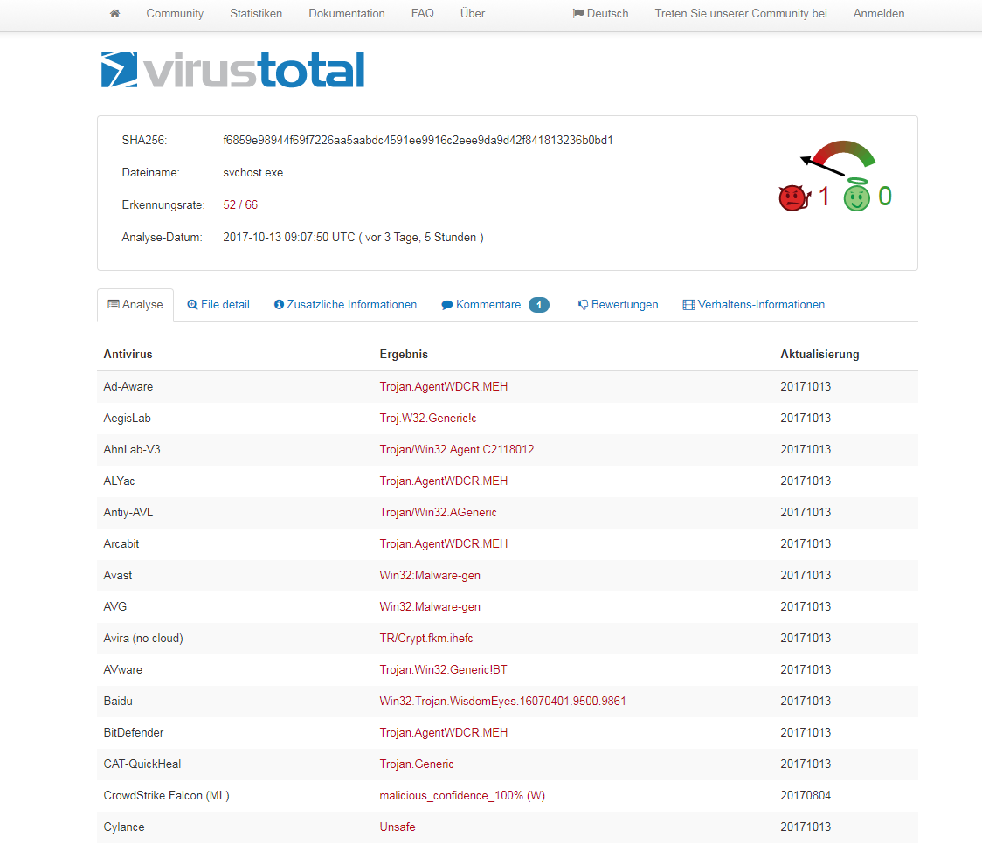
Task: Open the home icon in top navigation
Action: 114,14
